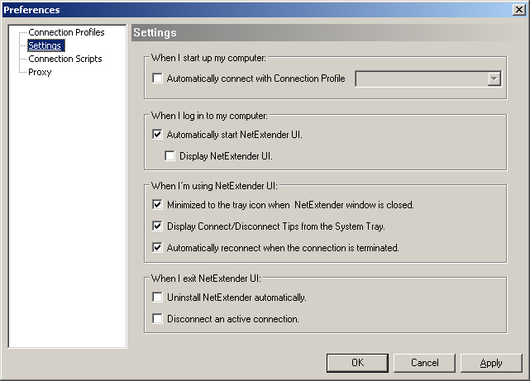Enable Uninstall NetExtender automatically
This screenshot has width=530, height=381.
click(x=158, y=297)
